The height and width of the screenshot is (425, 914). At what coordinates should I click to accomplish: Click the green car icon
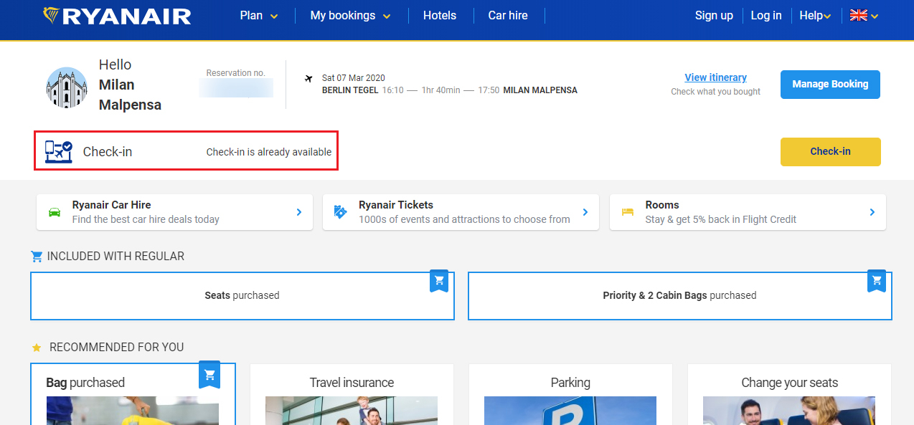coord(55,212)
